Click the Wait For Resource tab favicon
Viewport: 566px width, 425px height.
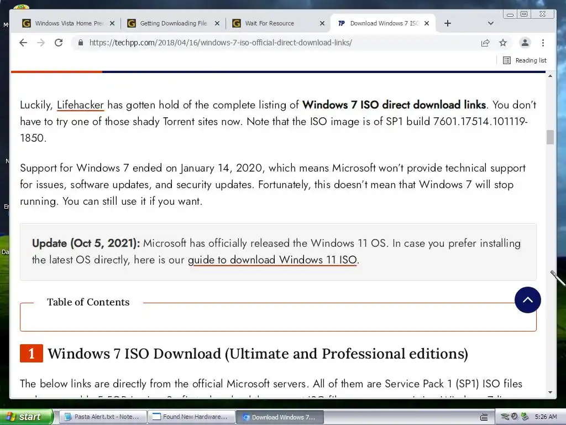(237, 23)
